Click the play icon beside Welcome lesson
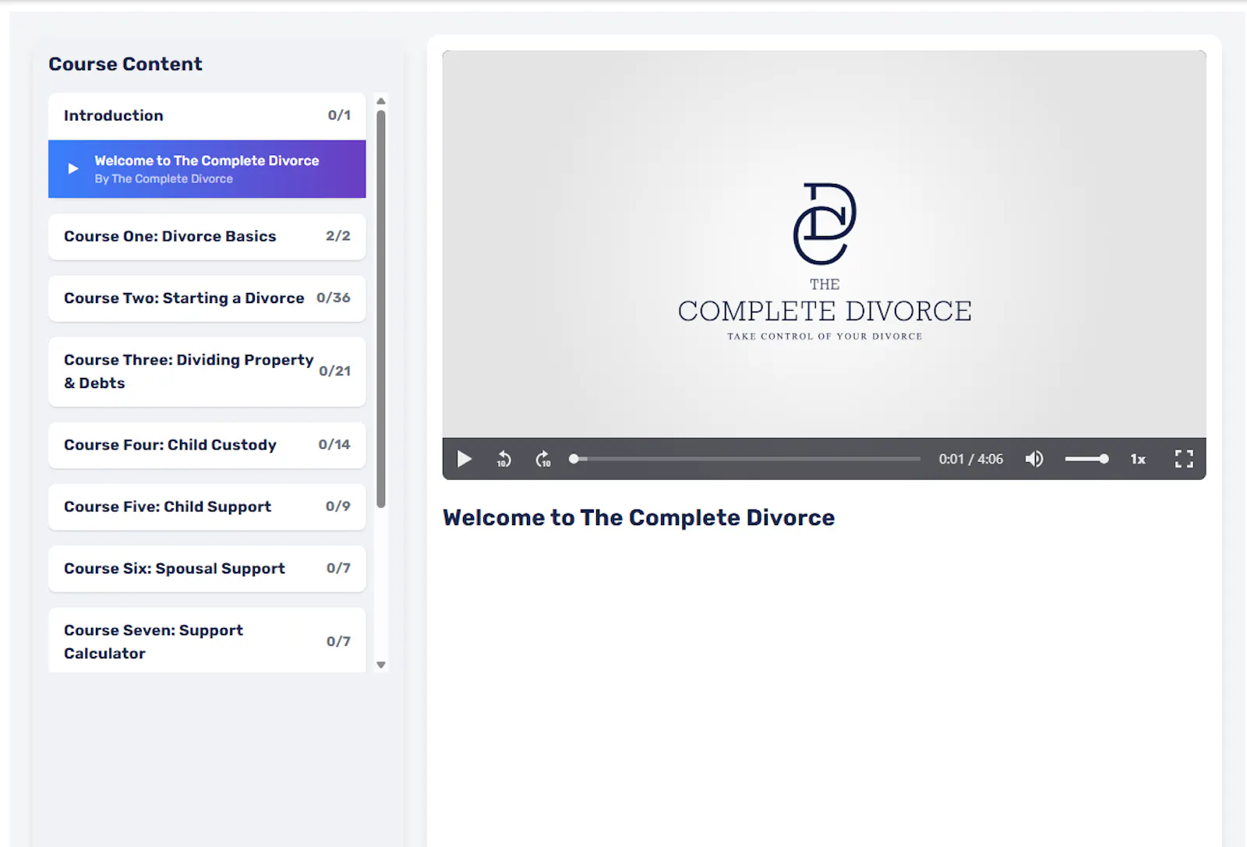The image size is (1247, 847). point(73,168)
